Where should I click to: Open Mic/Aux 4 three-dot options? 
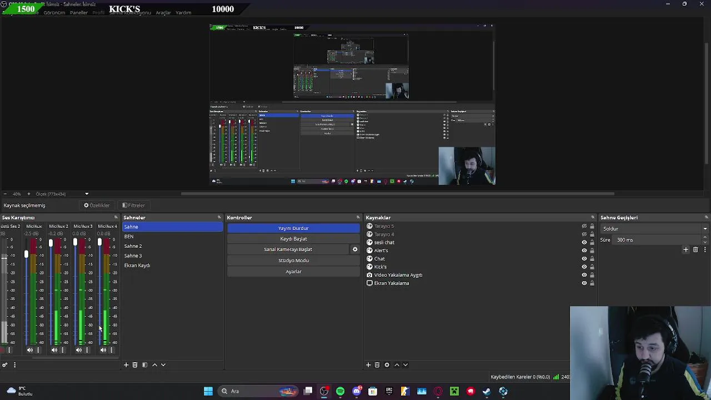point(111,350)
